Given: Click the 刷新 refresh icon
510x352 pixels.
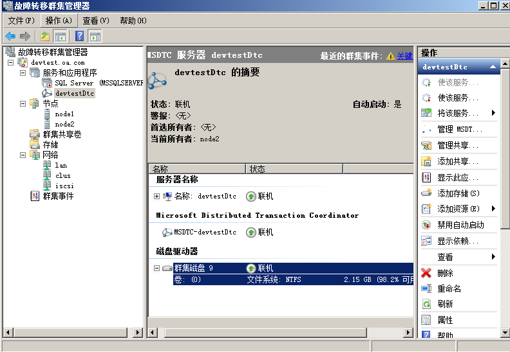Looking at the screenshot, I should 426,304.
